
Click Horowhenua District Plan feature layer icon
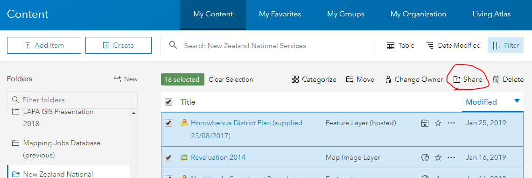point(184,122)
